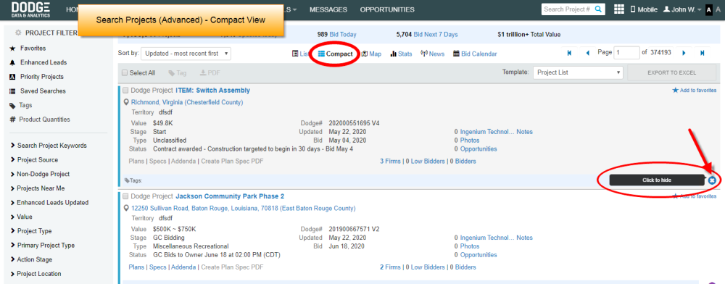The image size is (725, 284).
Task: Click the Dodge Data & Analytics logo
Action: click(x=31, y=9)
